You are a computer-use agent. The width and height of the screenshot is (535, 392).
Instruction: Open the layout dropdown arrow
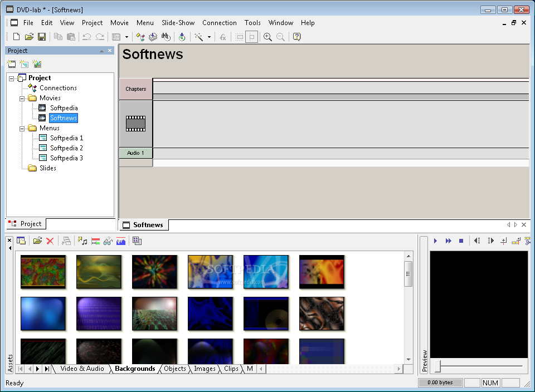tap(127, 37)
